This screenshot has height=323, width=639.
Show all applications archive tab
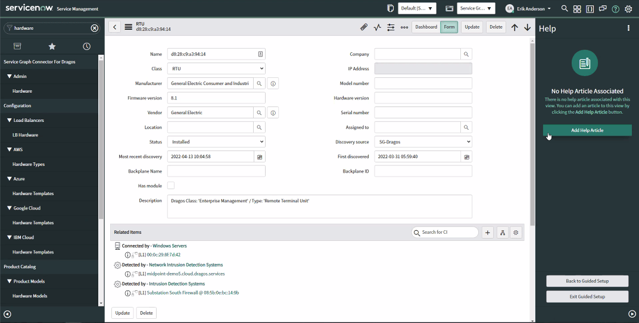pos(17,46)
